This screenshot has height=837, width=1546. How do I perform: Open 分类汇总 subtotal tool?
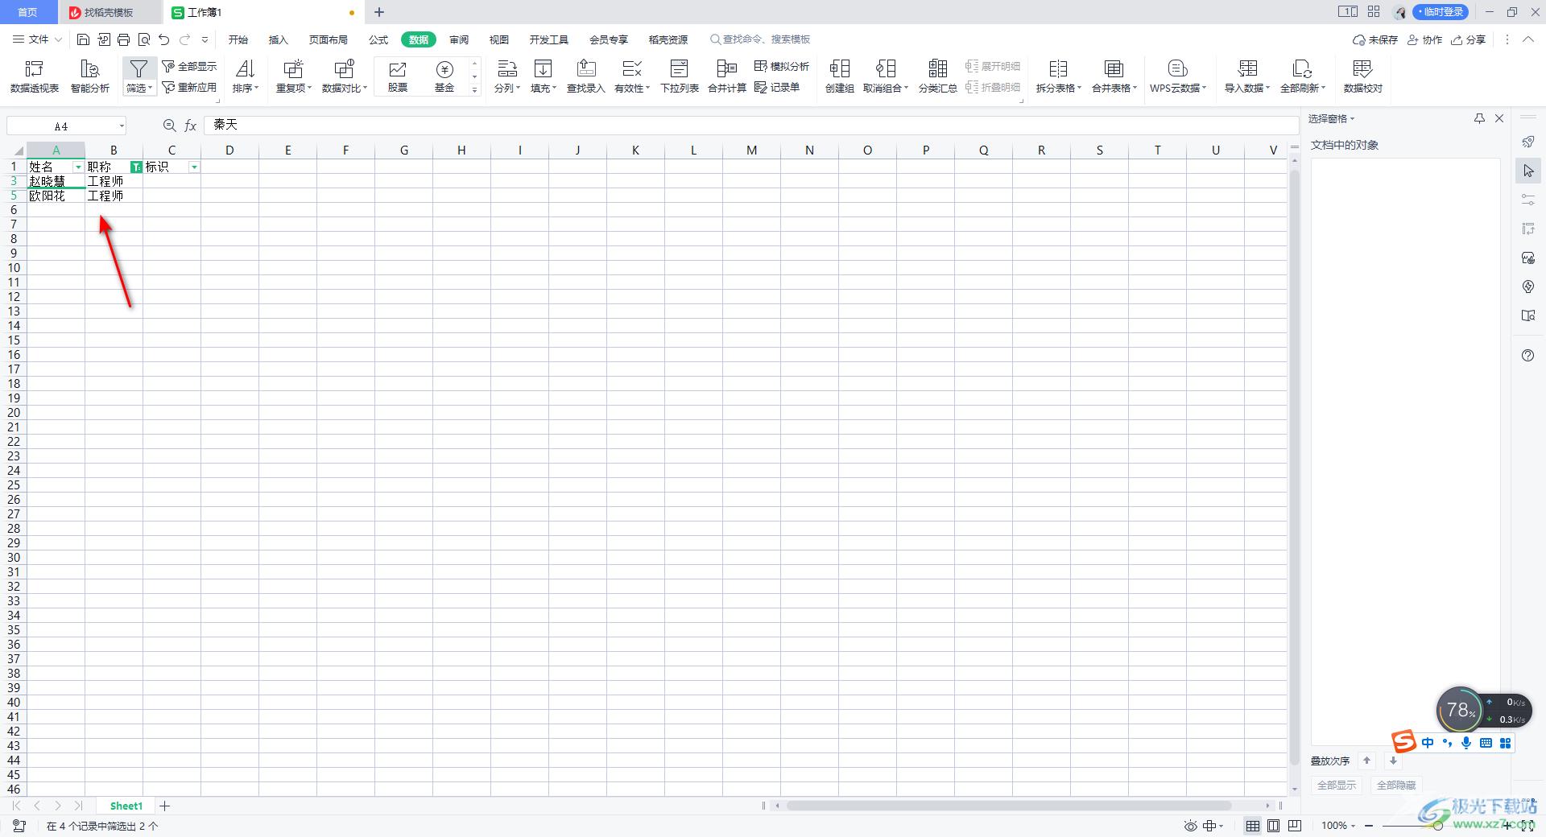pyautogui.click(x=938, y=76)
